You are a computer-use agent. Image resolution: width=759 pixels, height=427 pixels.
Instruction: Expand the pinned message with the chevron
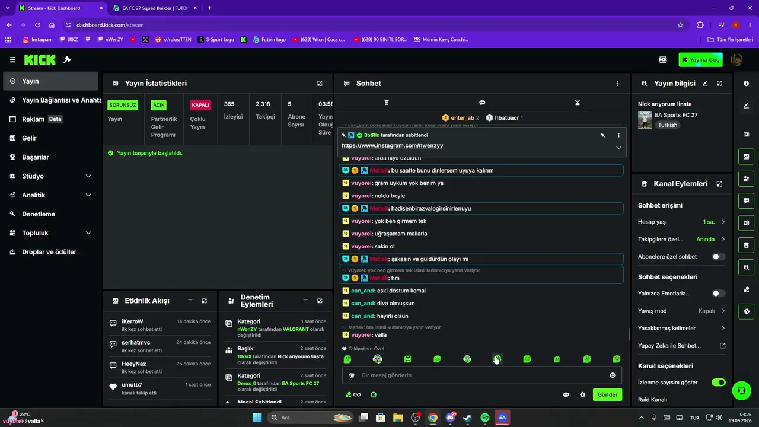pos(618,148)
